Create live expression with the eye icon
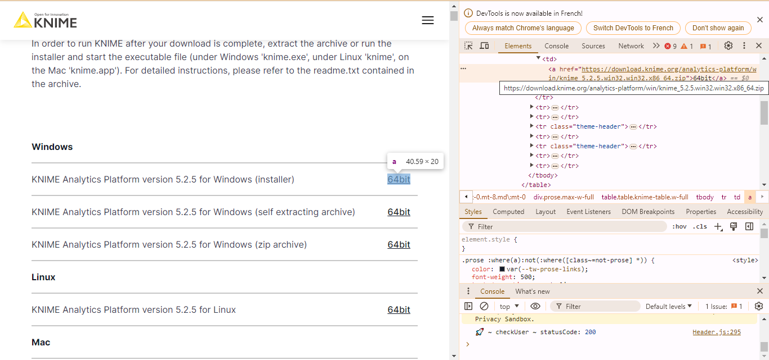 pos(535,306)
